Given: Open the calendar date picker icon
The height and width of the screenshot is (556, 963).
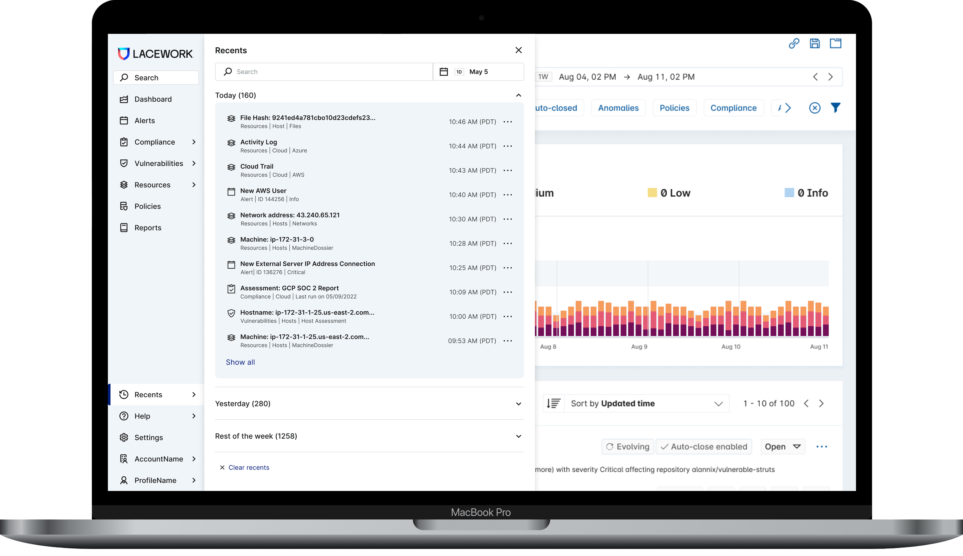Looking at the screenshot, I should pyautogui.click(x=444, y=72).
